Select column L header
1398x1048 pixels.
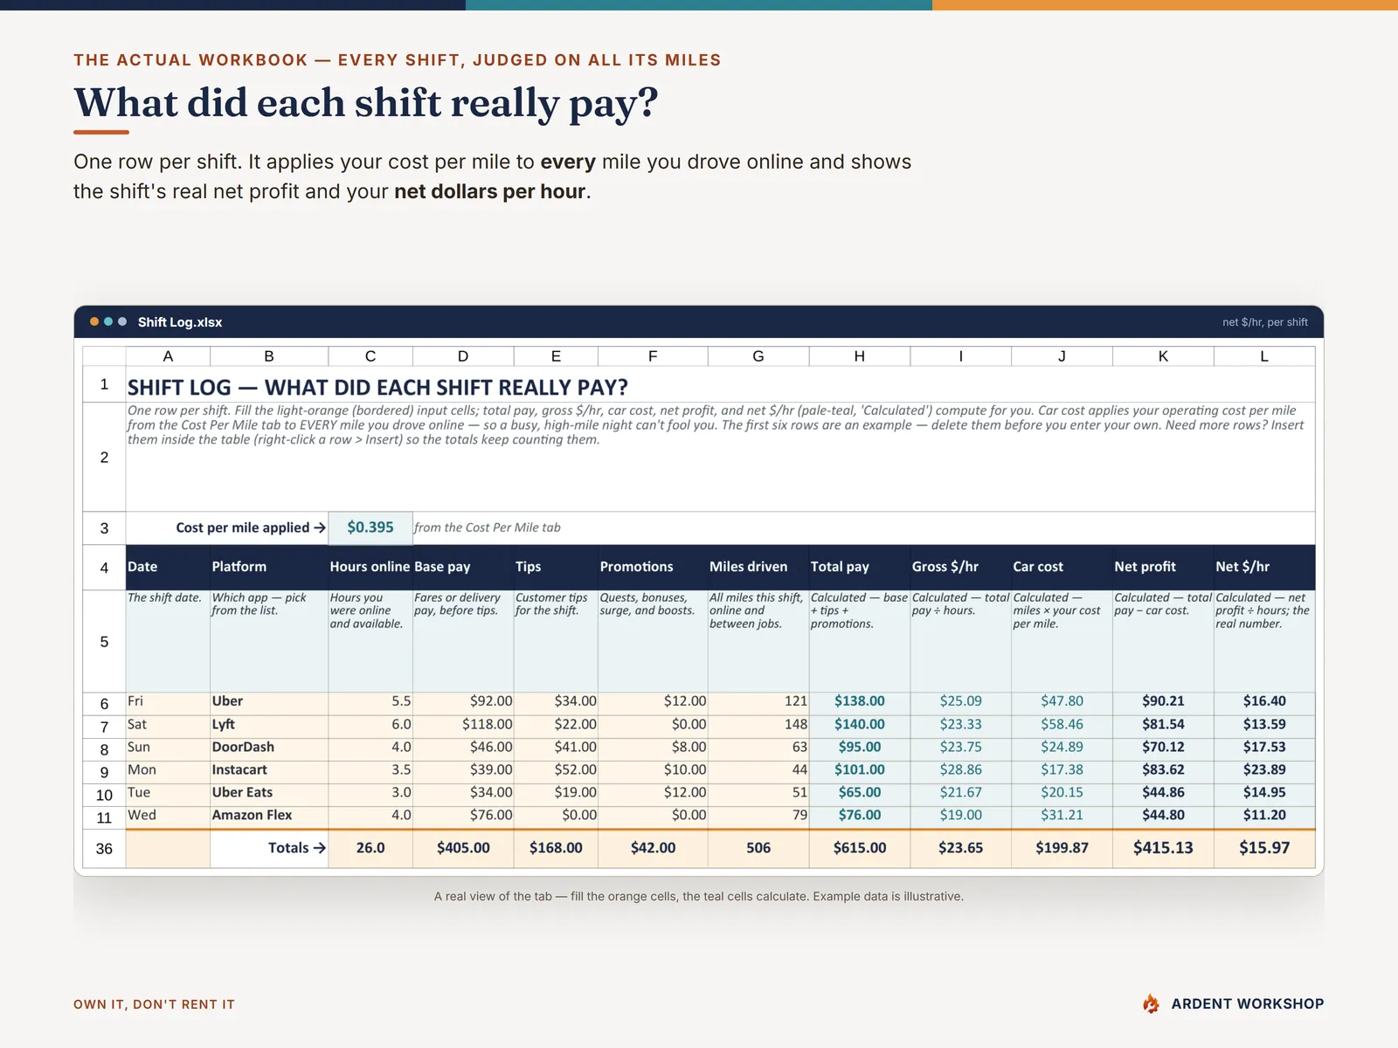coord(1264,356)
